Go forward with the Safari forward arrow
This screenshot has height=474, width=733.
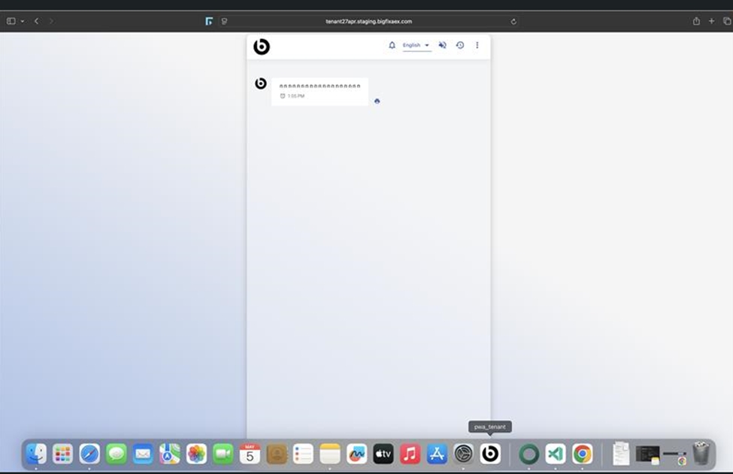(51, 21)
